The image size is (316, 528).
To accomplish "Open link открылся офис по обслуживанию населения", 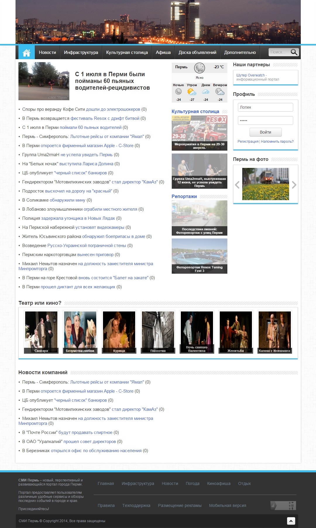I will [x=96, y=451].
